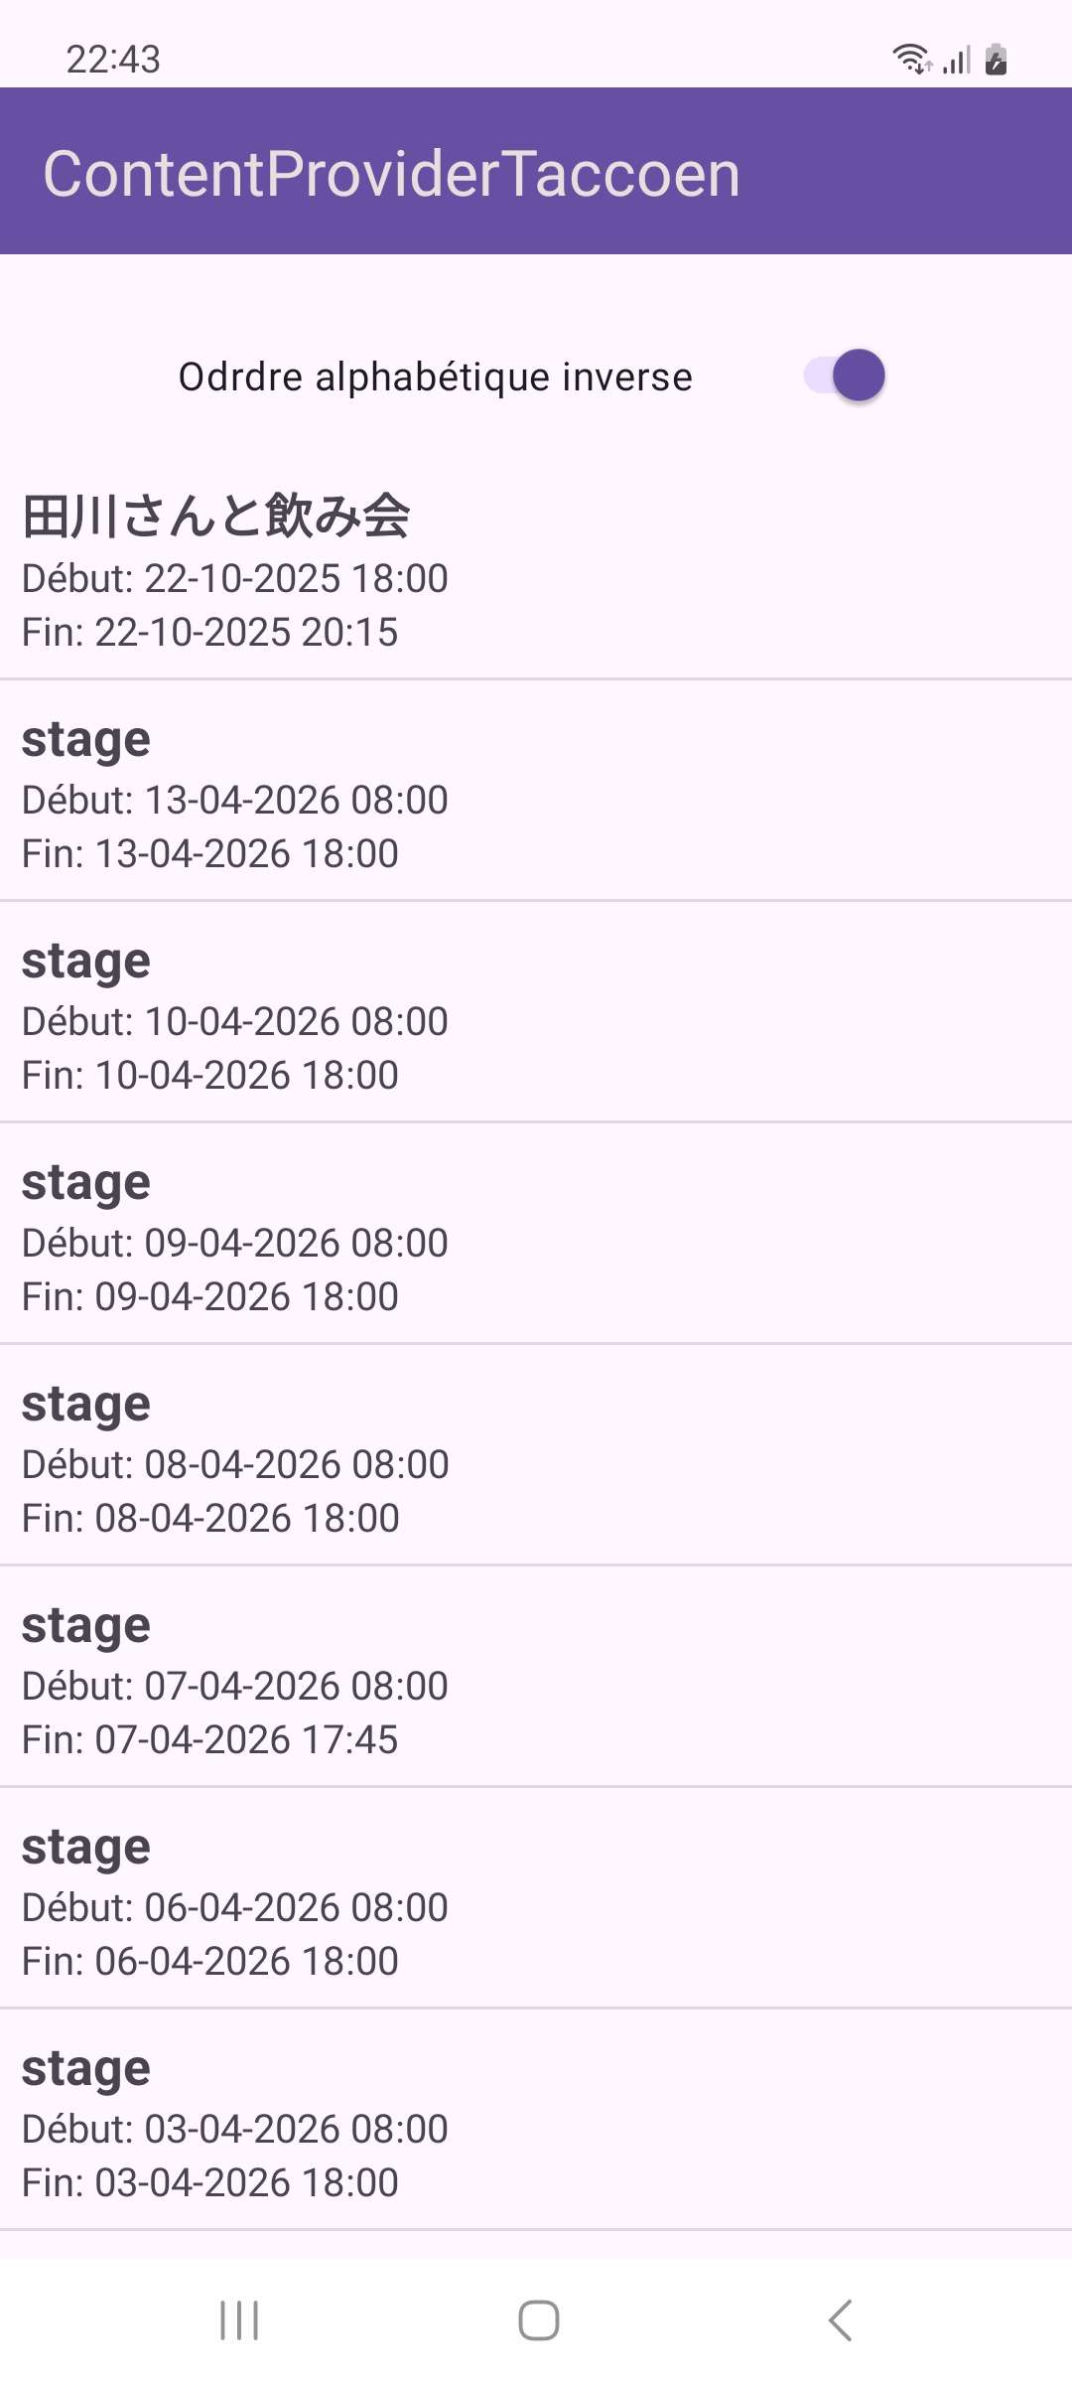Tap the "Fin: 22-10-2025 20:15" line
The width and height of the screenshot is (1072, 2384).
pos(209,632)
